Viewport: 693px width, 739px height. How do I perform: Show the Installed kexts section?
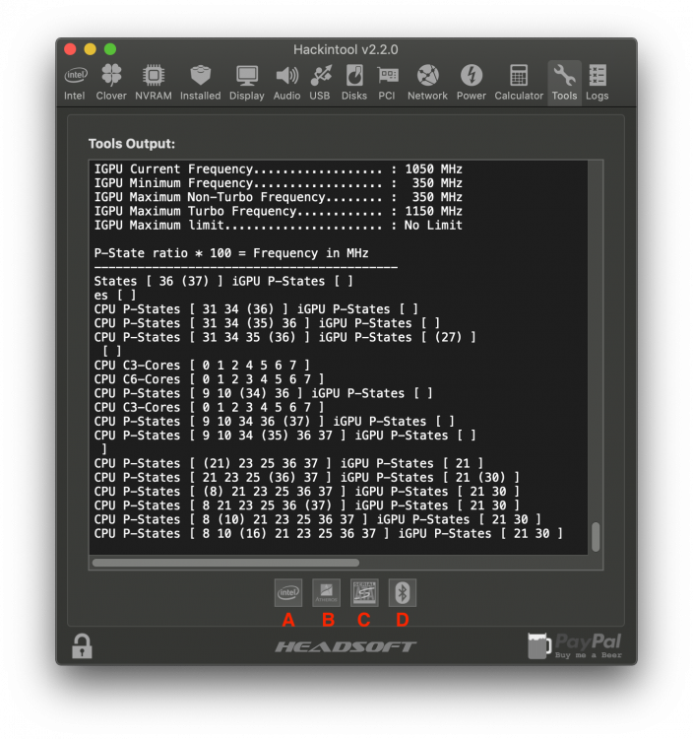pos(200,83)
